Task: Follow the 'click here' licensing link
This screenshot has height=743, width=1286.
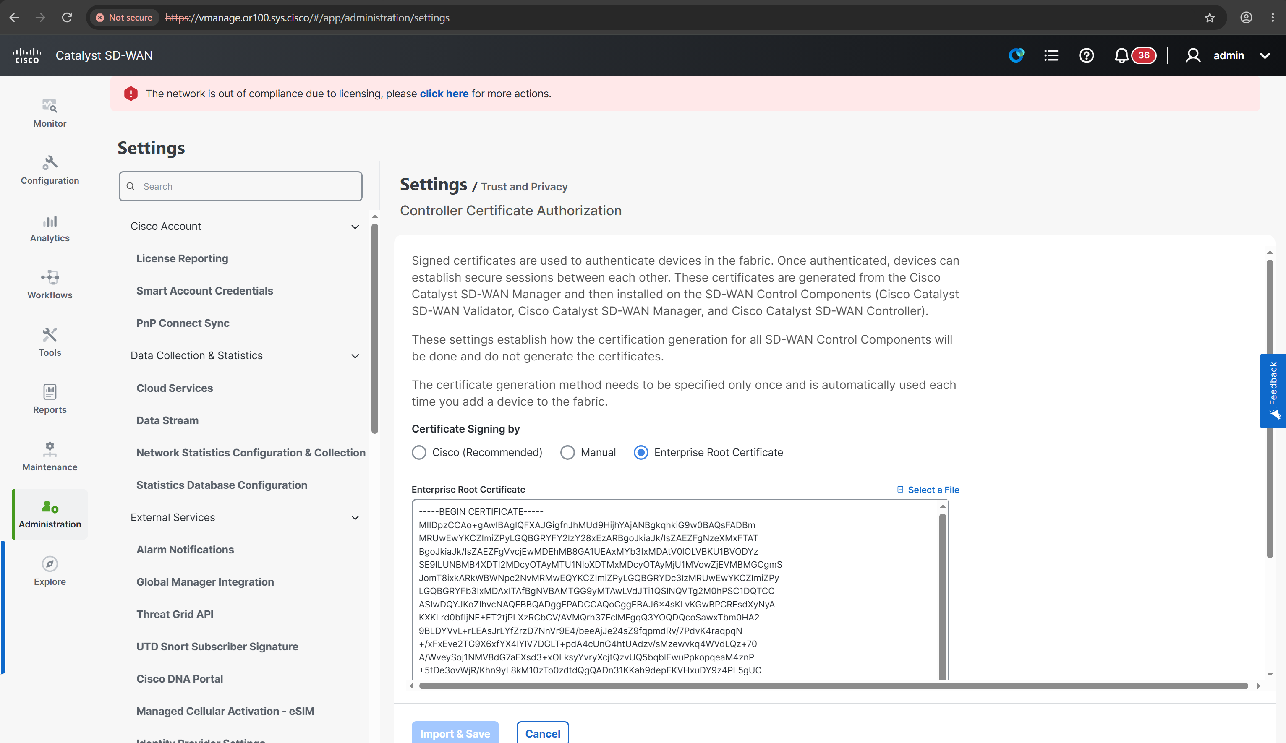Action: [444, 93]
